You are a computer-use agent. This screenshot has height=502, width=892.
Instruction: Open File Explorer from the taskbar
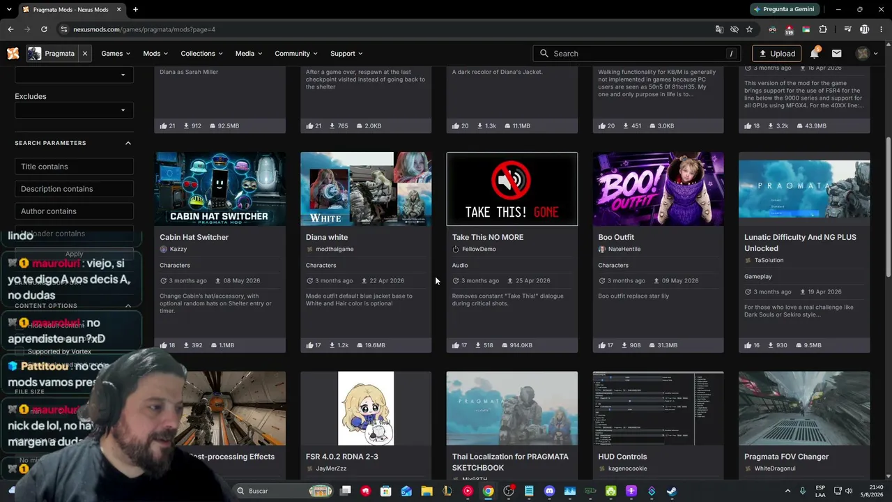point(426,491)
